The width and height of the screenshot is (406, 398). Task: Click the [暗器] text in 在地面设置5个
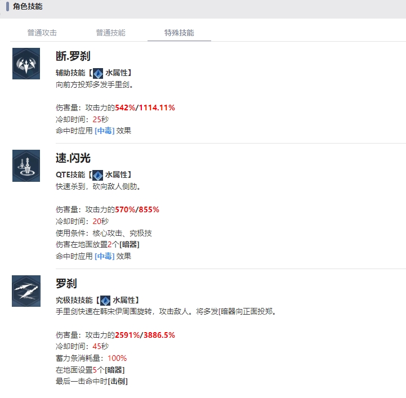[115, 370]
